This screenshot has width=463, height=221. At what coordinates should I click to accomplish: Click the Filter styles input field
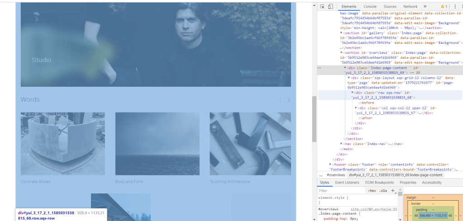coord(340,191)
